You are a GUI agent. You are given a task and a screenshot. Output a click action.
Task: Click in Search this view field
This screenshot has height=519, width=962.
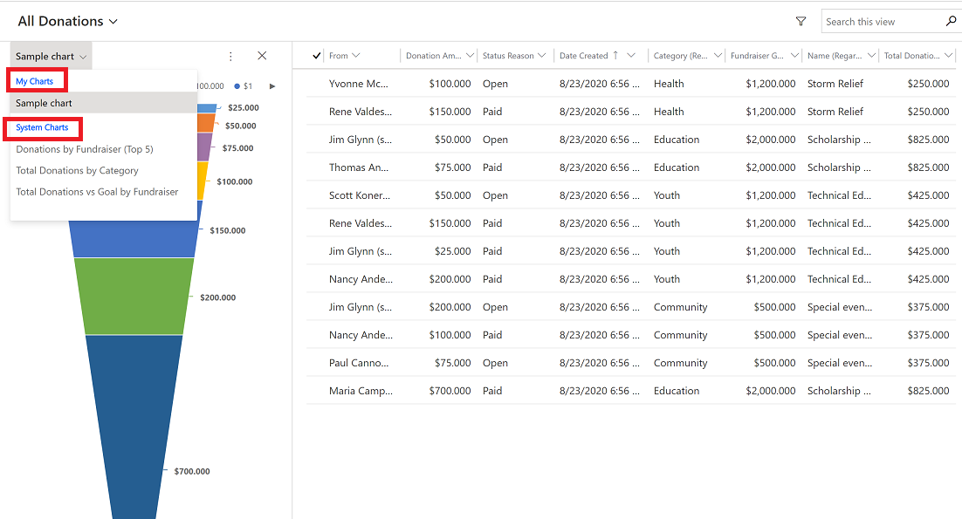point(883,22)
